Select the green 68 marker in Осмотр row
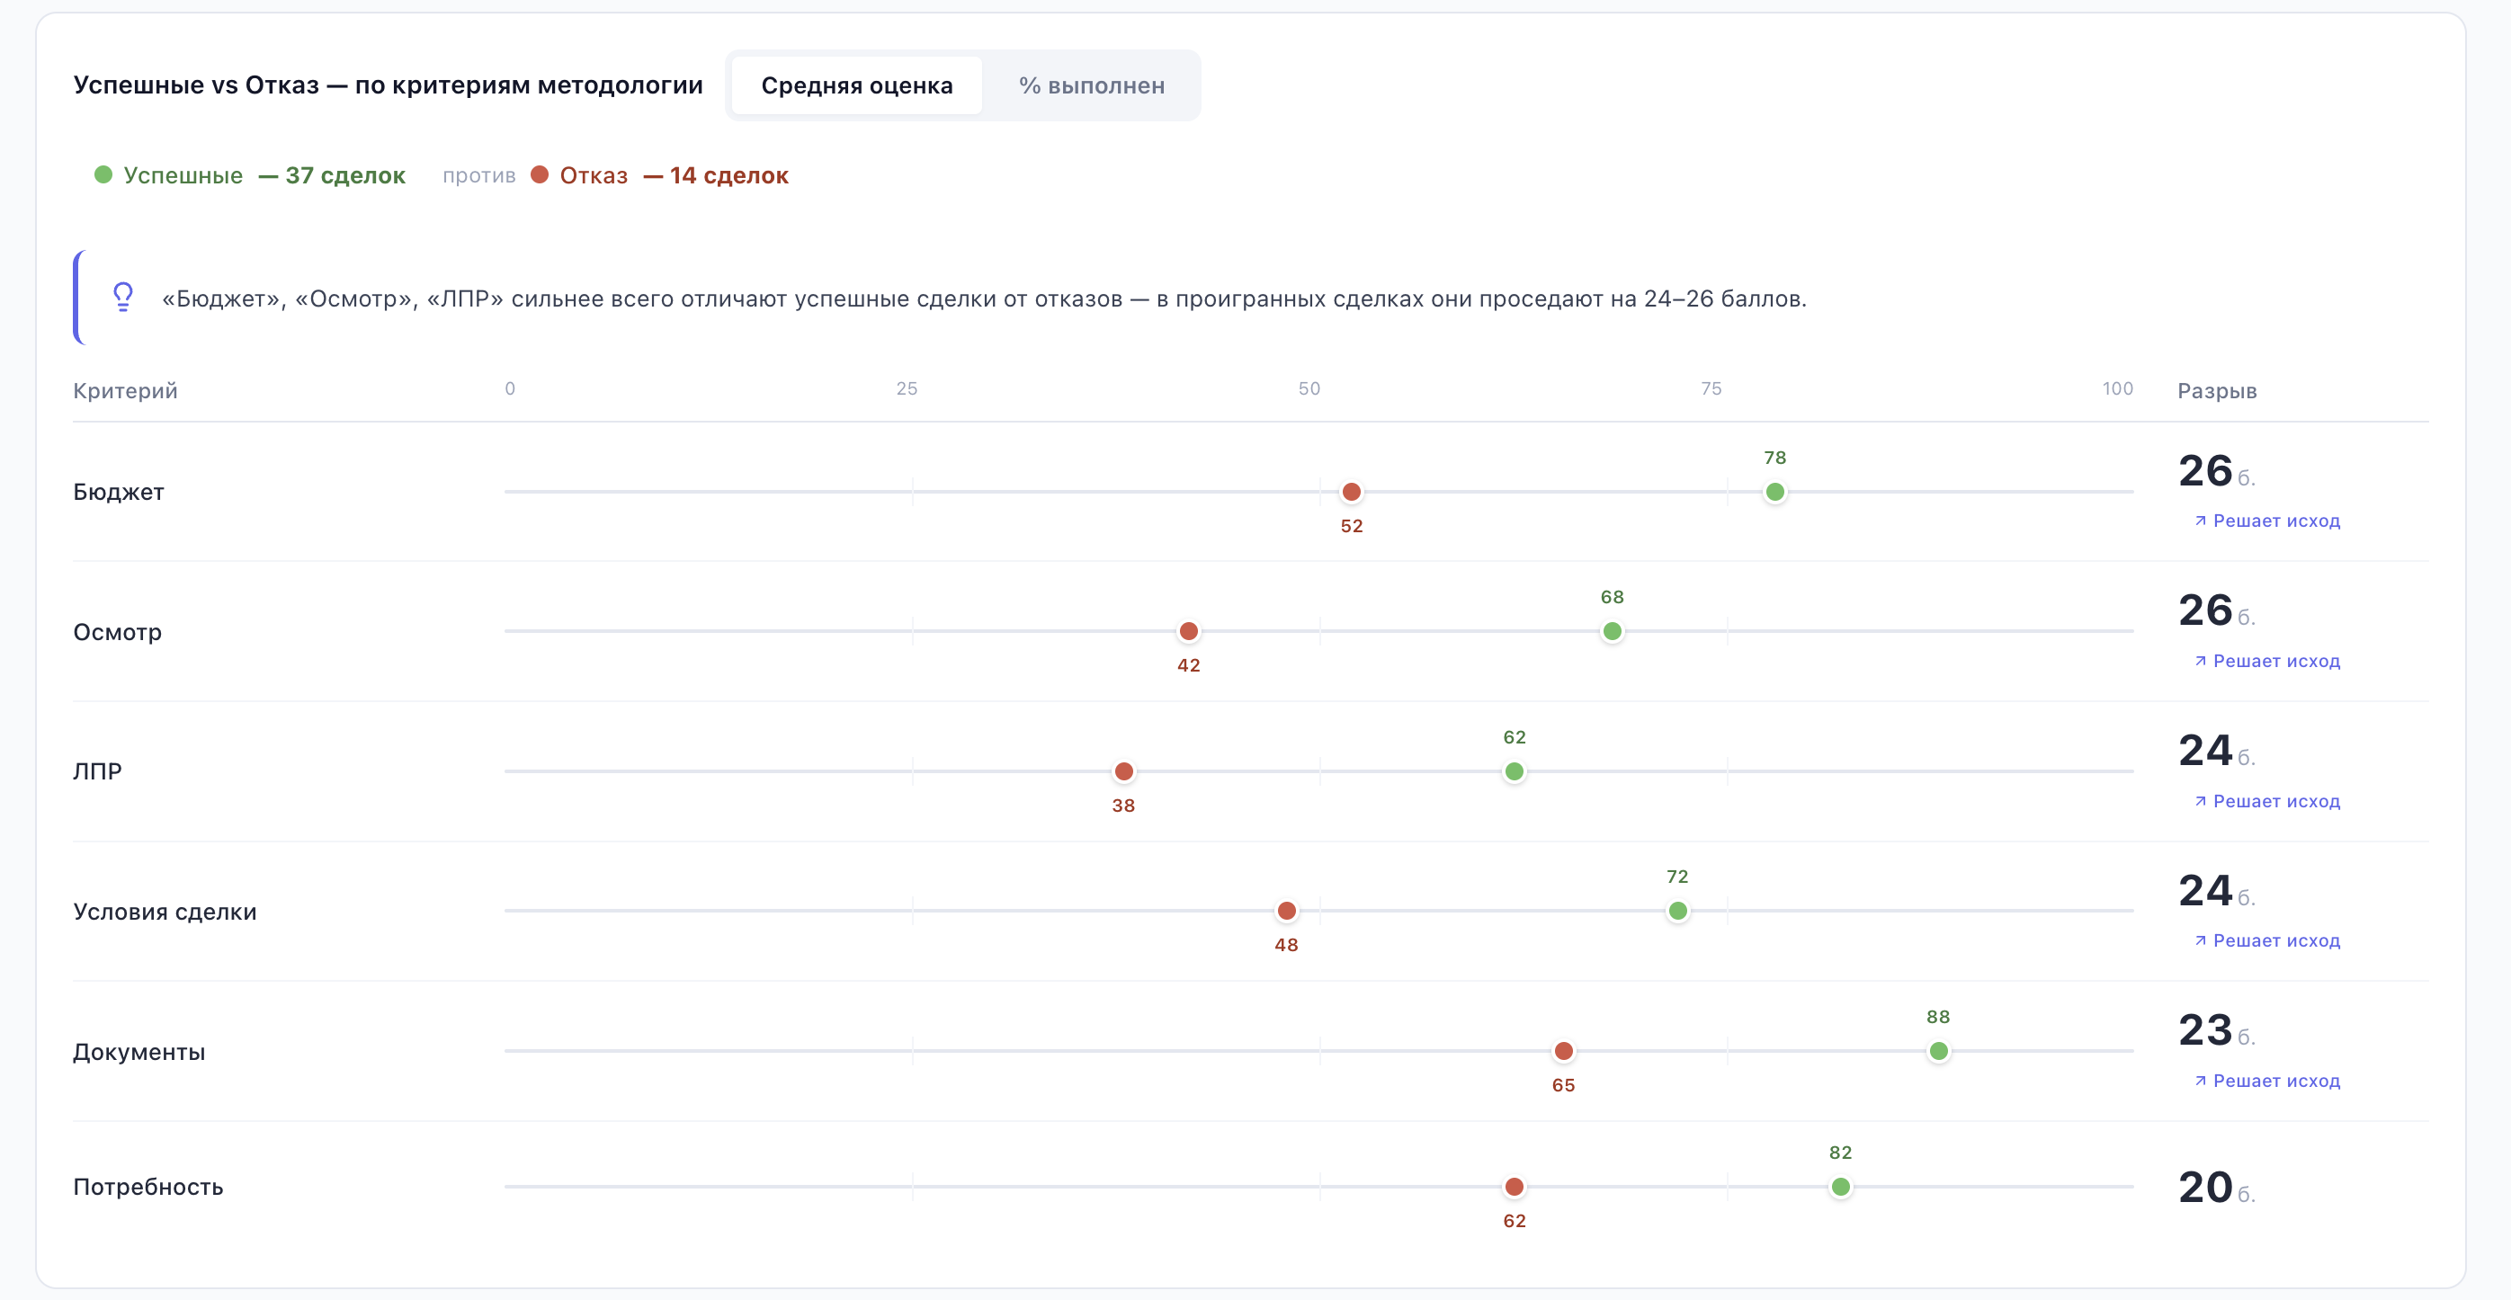The image size is (2511, 1300). tap(1613, 631)
